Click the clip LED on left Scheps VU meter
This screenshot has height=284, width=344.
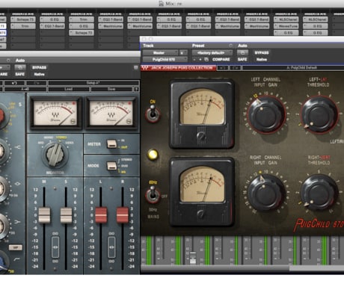point(73,103)
